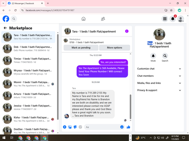Image resolution: width=189 pixels, height=141 pixels.
Task: Click the chat header listing thumbnail
Action: (67, 31)
